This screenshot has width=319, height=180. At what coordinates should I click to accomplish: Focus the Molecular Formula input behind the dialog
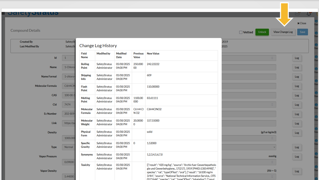(x=169, y=86)
